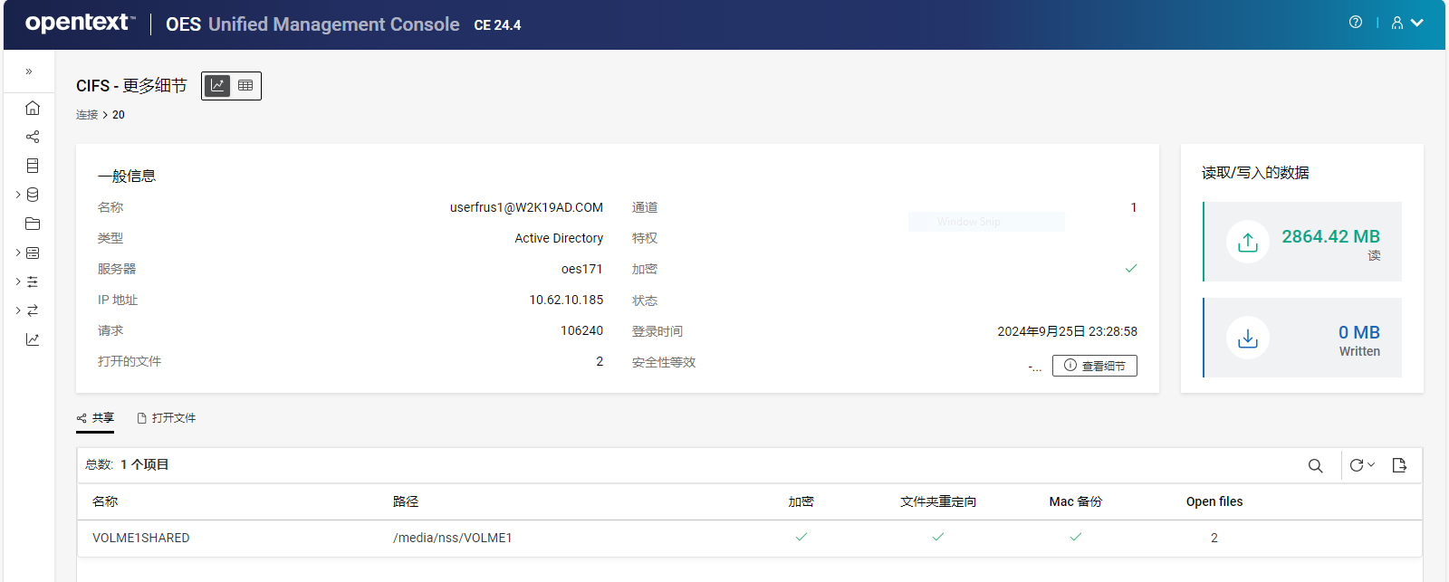Click the 2864.42 MB read value
Image resolution: width=1449 pixels, height=582 pixels.
1330,236
